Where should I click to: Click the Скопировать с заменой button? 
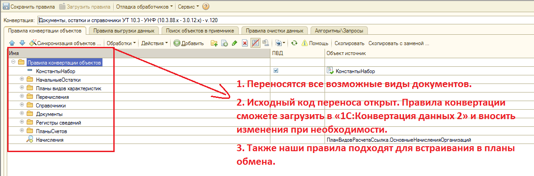tap(399, 43)
